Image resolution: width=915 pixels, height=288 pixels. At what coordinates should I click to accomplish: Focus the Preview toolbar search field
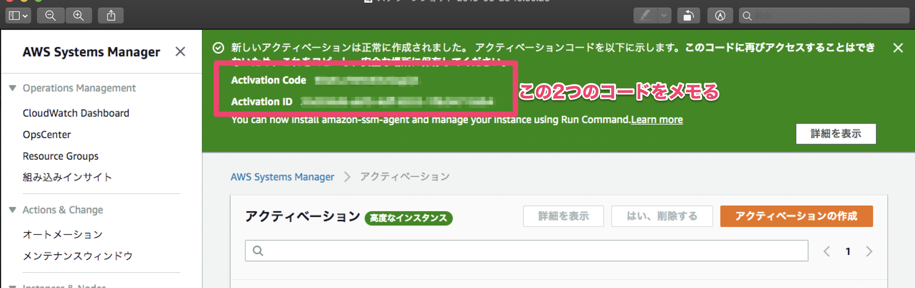coord(824,16)
